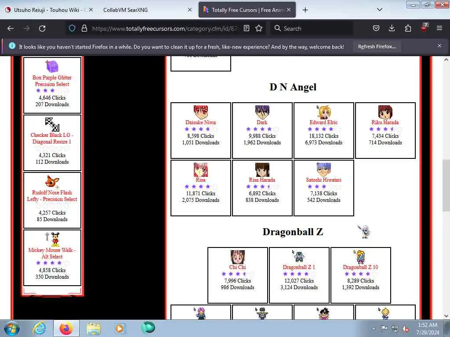View site security padlock info
Screen dimensions: 450x337
point(84,28)
